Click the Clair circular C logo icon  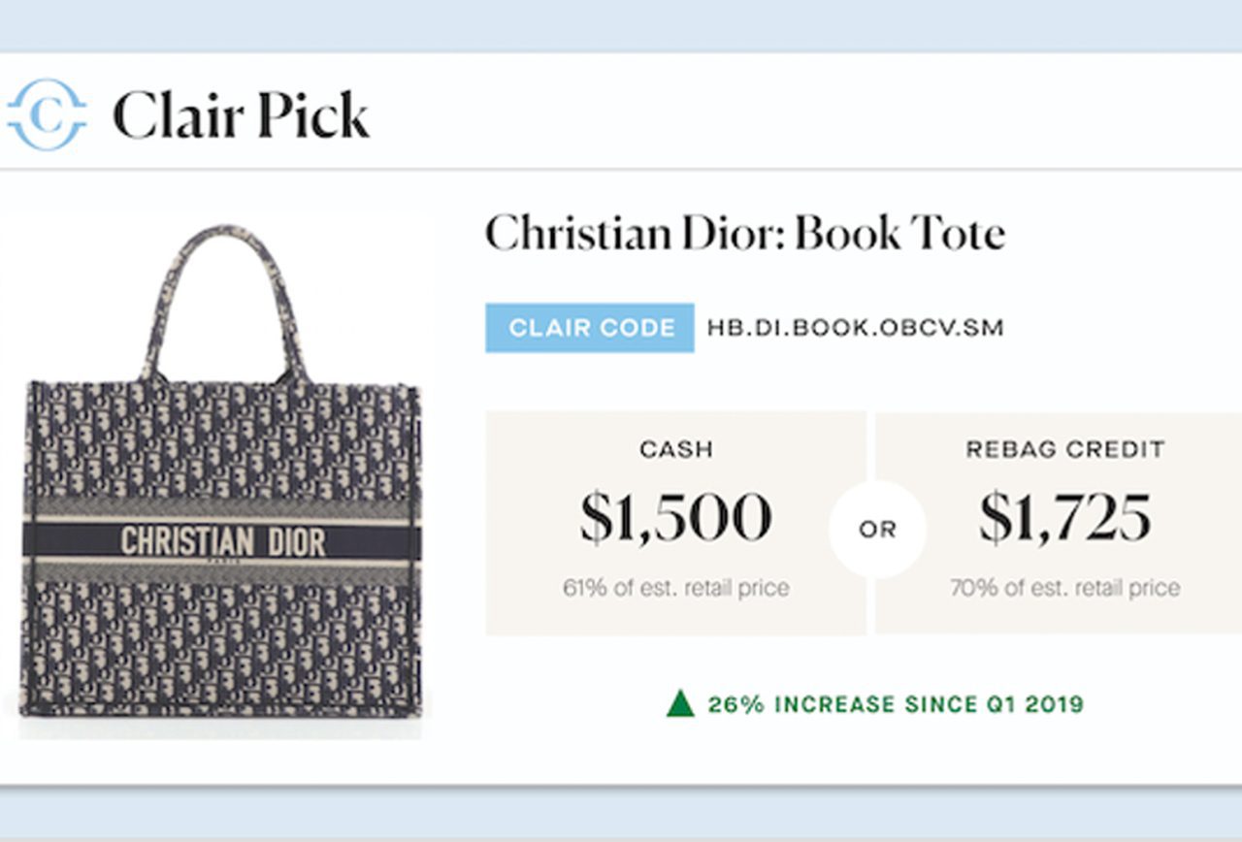coord(47,114)
